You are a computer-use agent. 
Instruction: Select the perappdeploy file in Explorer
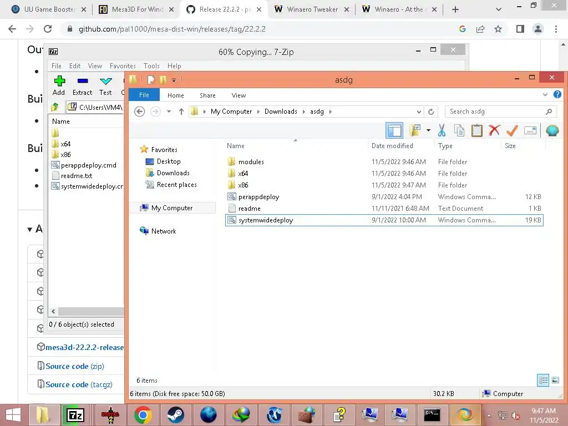258,197
